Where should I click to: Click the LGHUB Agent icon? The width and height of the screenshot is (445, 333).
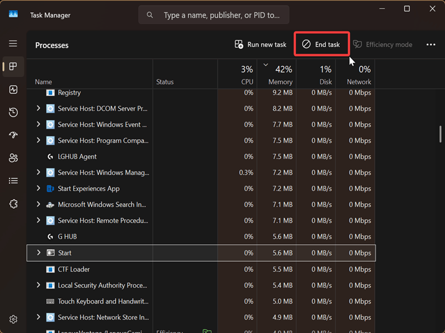(50, 157)
